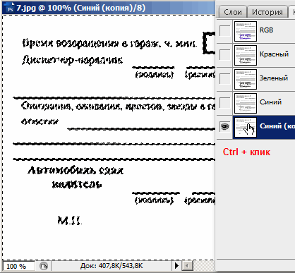Select the Синий channel name
The image size is (295, 273).
coord(270,102)
